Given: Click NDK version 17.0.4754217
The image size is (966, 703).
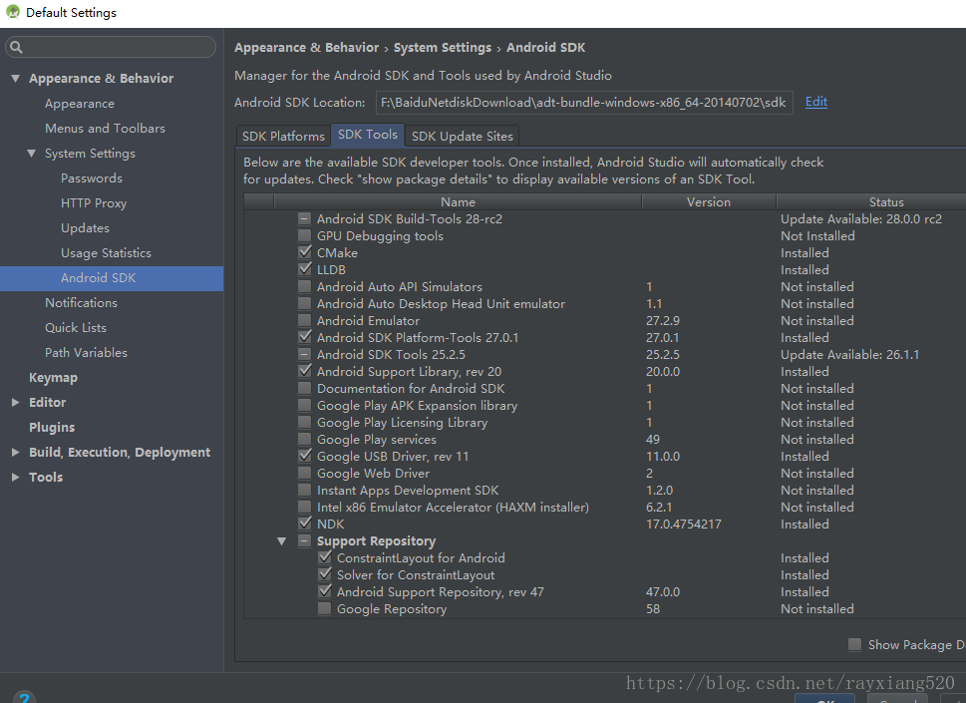Looking at the screenshot, I should tap(683, 524).
